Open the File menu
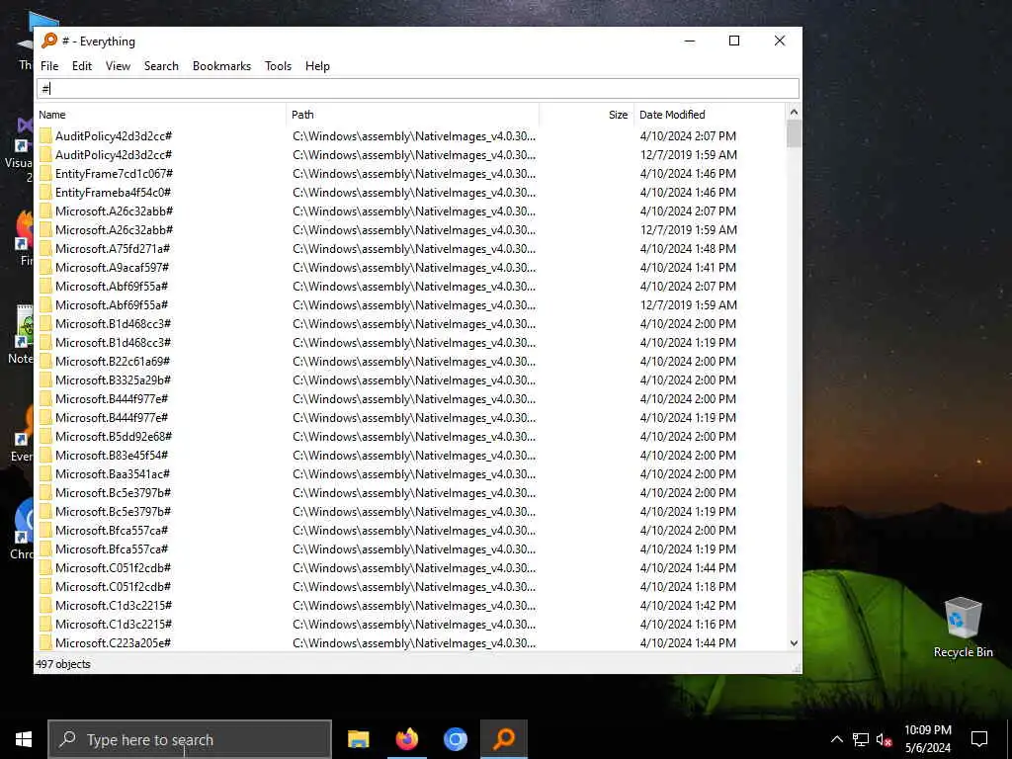This screenshot has width=1012, height=759. pos(49,66)
